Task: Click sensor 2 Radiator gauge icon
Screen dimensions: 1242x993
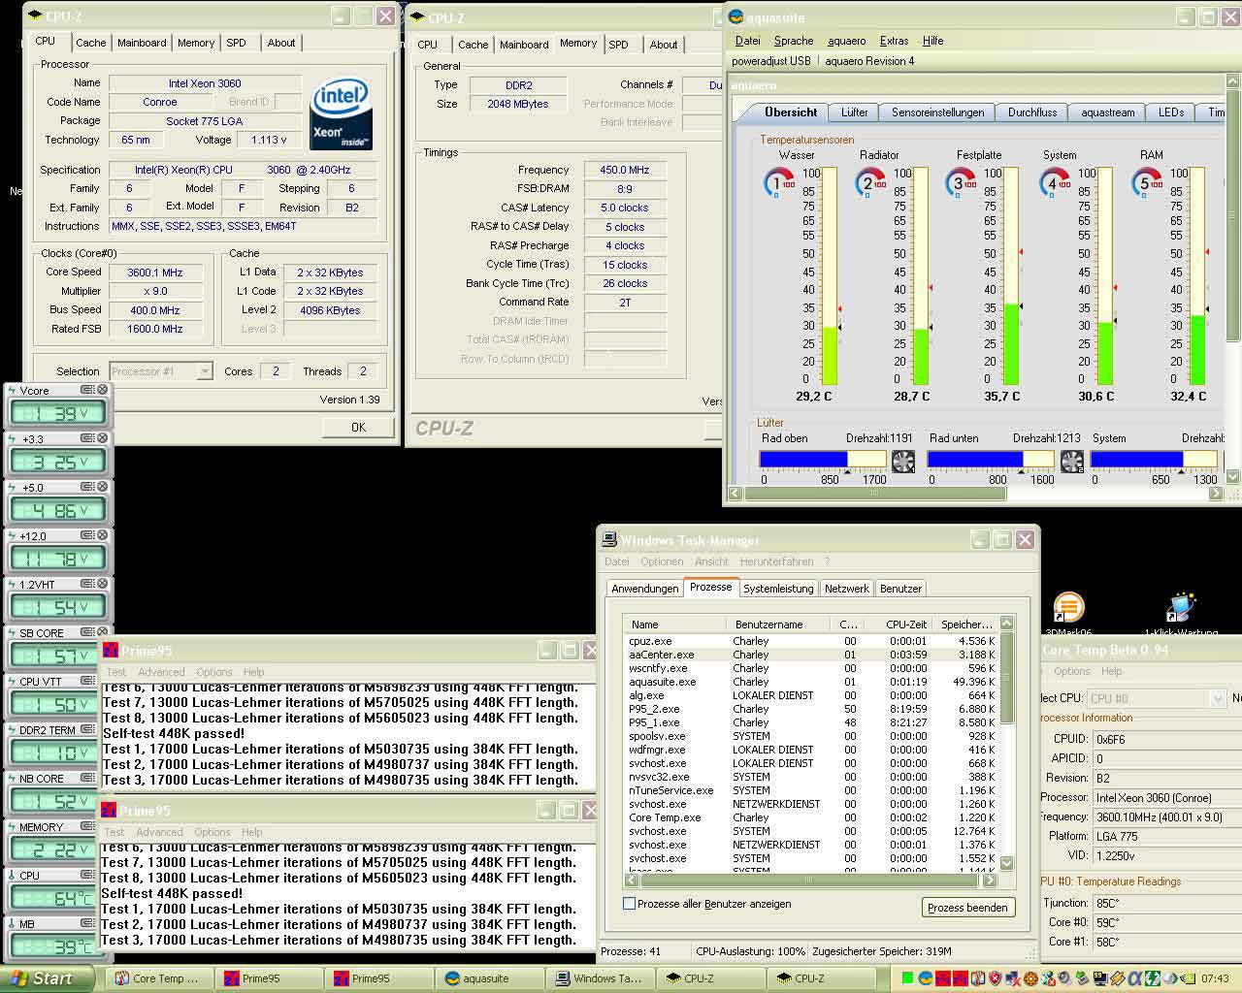Action: (x=869, y=182)
